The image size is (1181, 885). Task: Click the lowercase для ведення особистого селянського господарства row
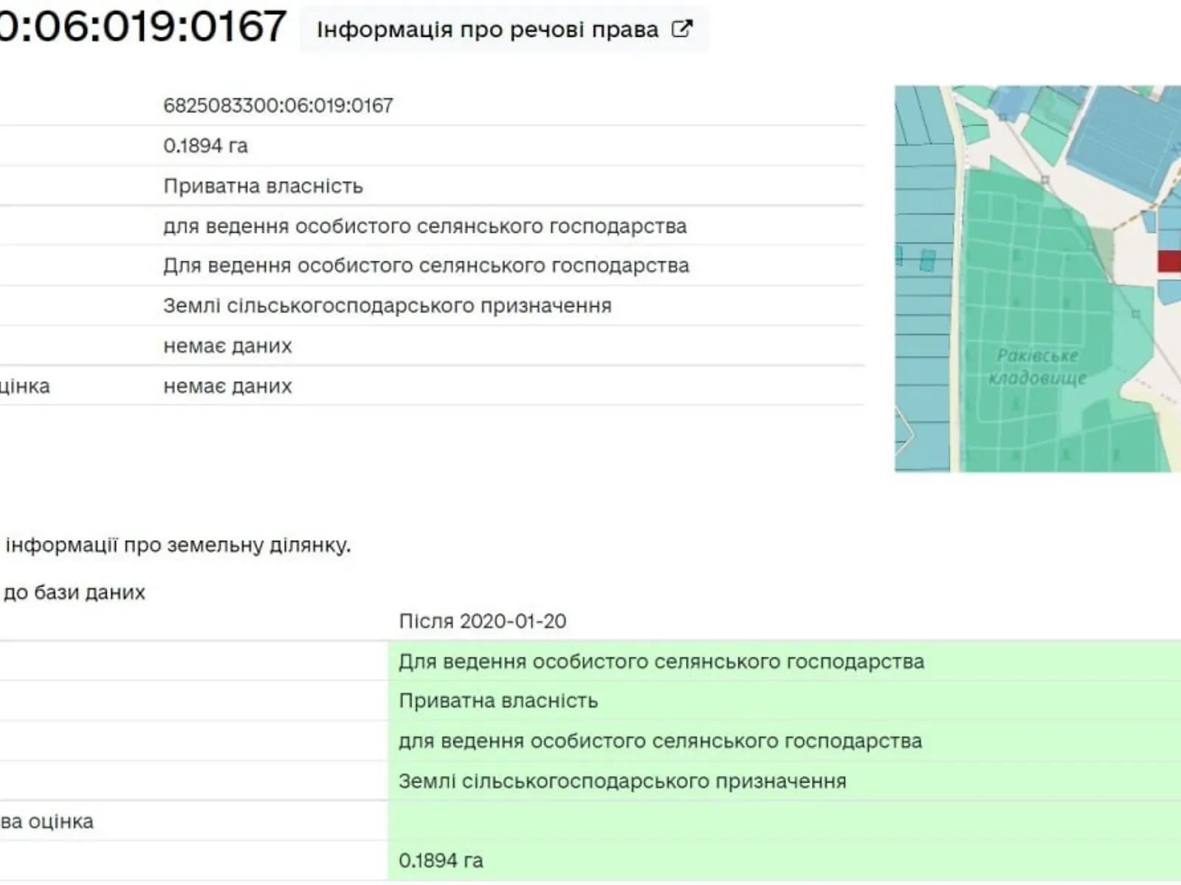tap(425, 226)
